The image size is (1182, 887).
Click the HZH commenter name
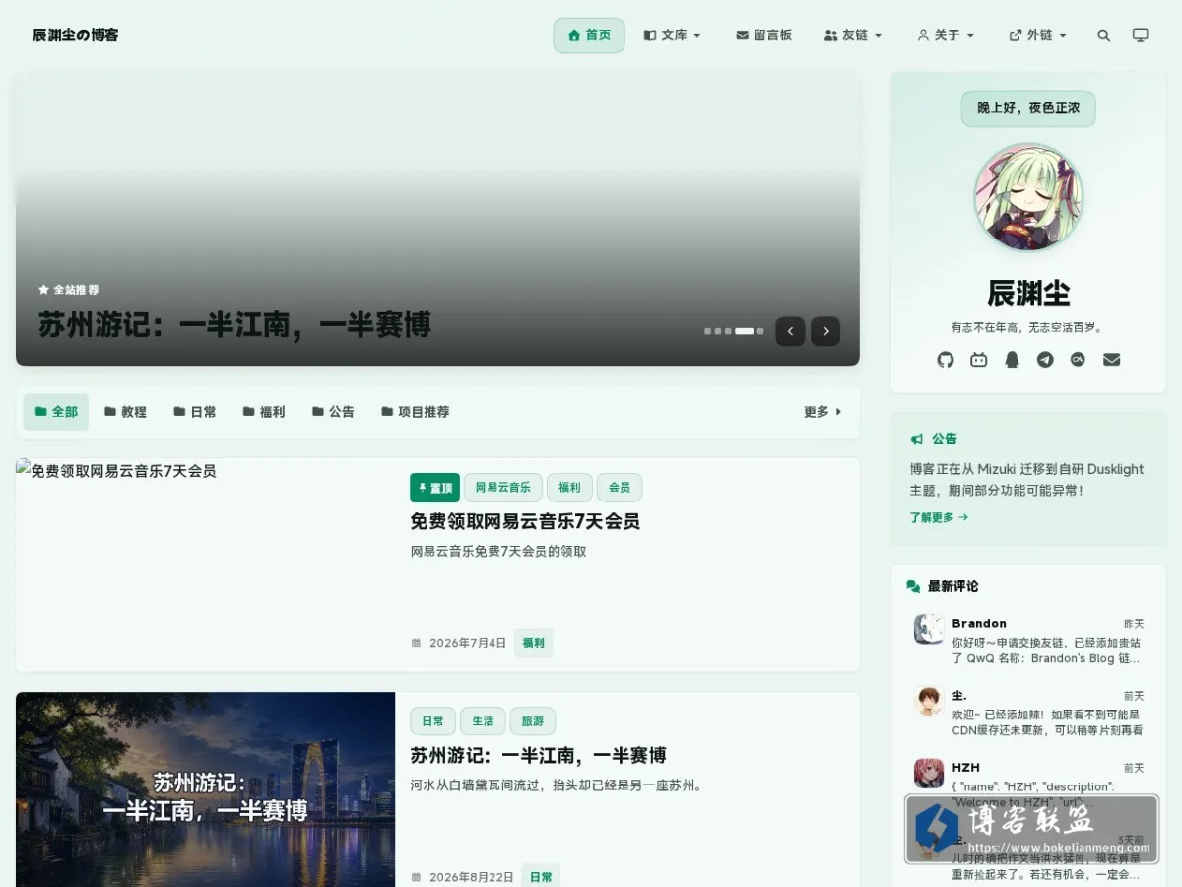(x=965, y=767)
